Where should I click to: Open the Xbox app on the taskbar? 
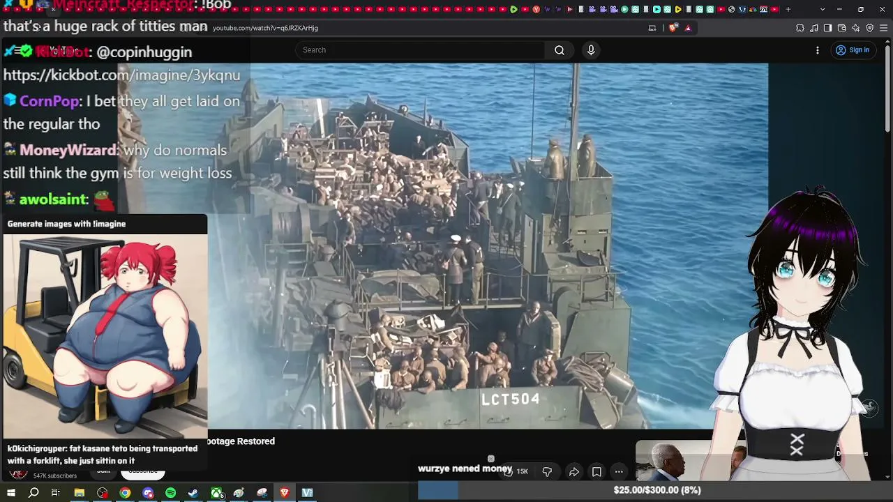click(x=216, y=493)
